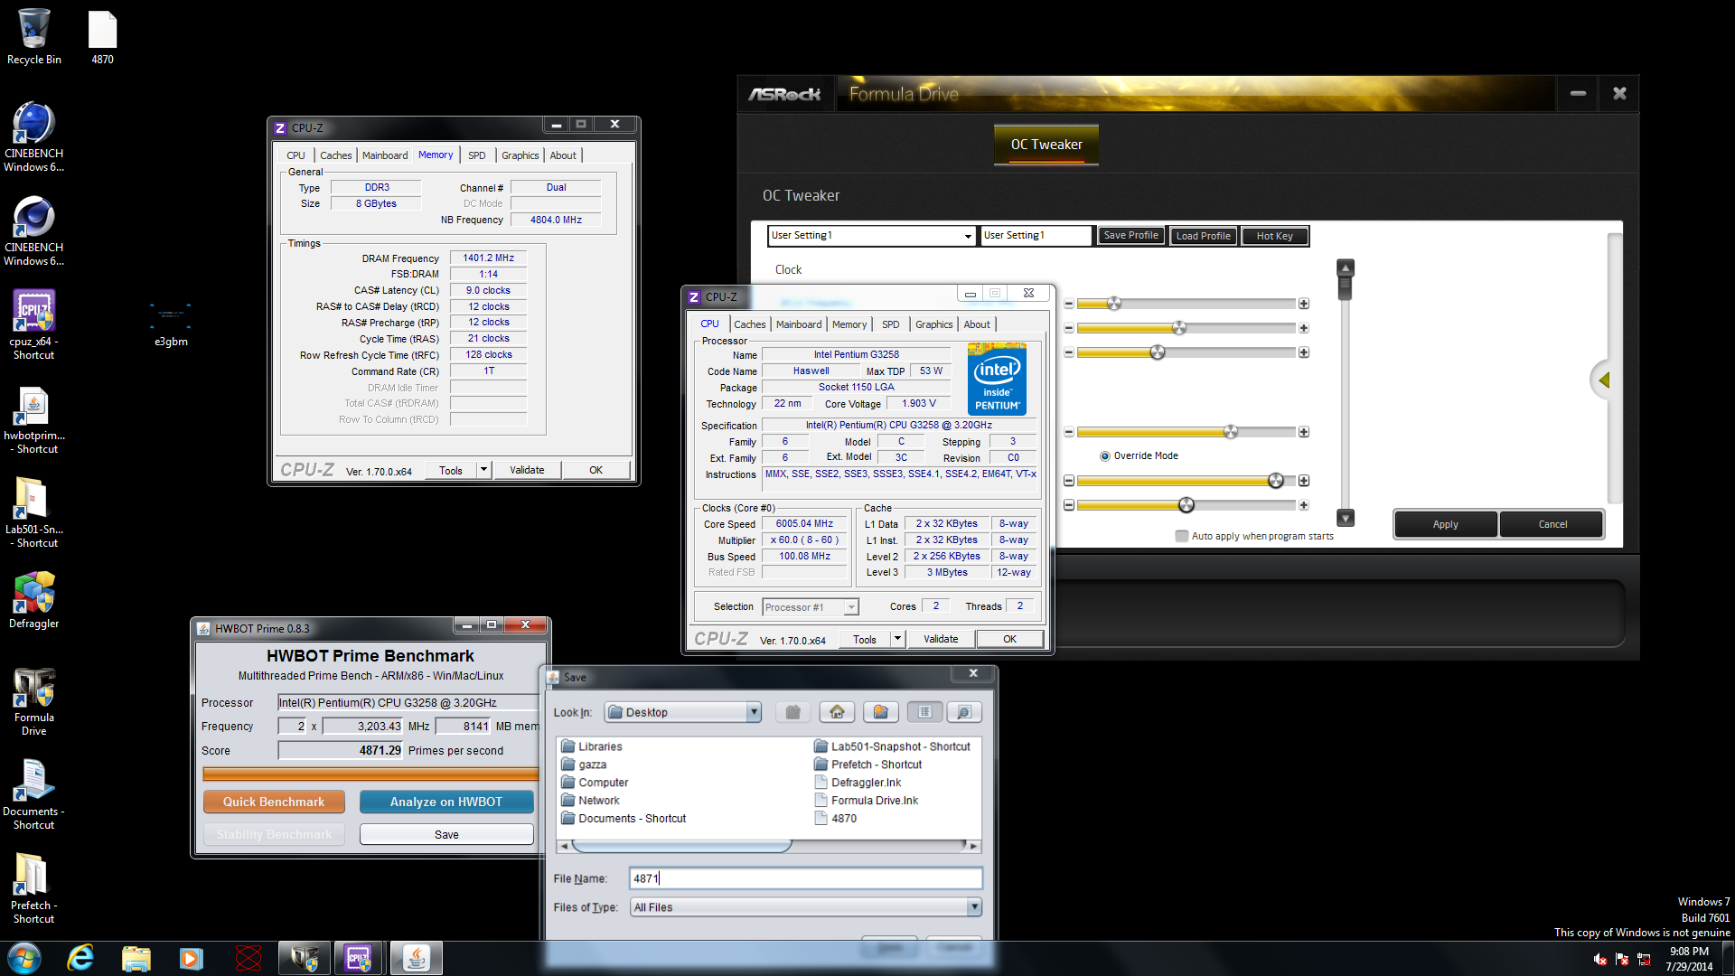The height and width of the screenshot is (976, 1735).
Task: Select the Formula Drive desktop shortcut
Action: pos(34,701)
